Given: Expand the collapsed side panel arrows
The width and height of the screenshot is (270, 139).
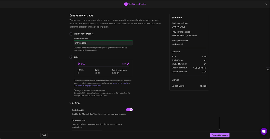Looking at the screenshot, I should pyautogui.click(x=268, y=69).
